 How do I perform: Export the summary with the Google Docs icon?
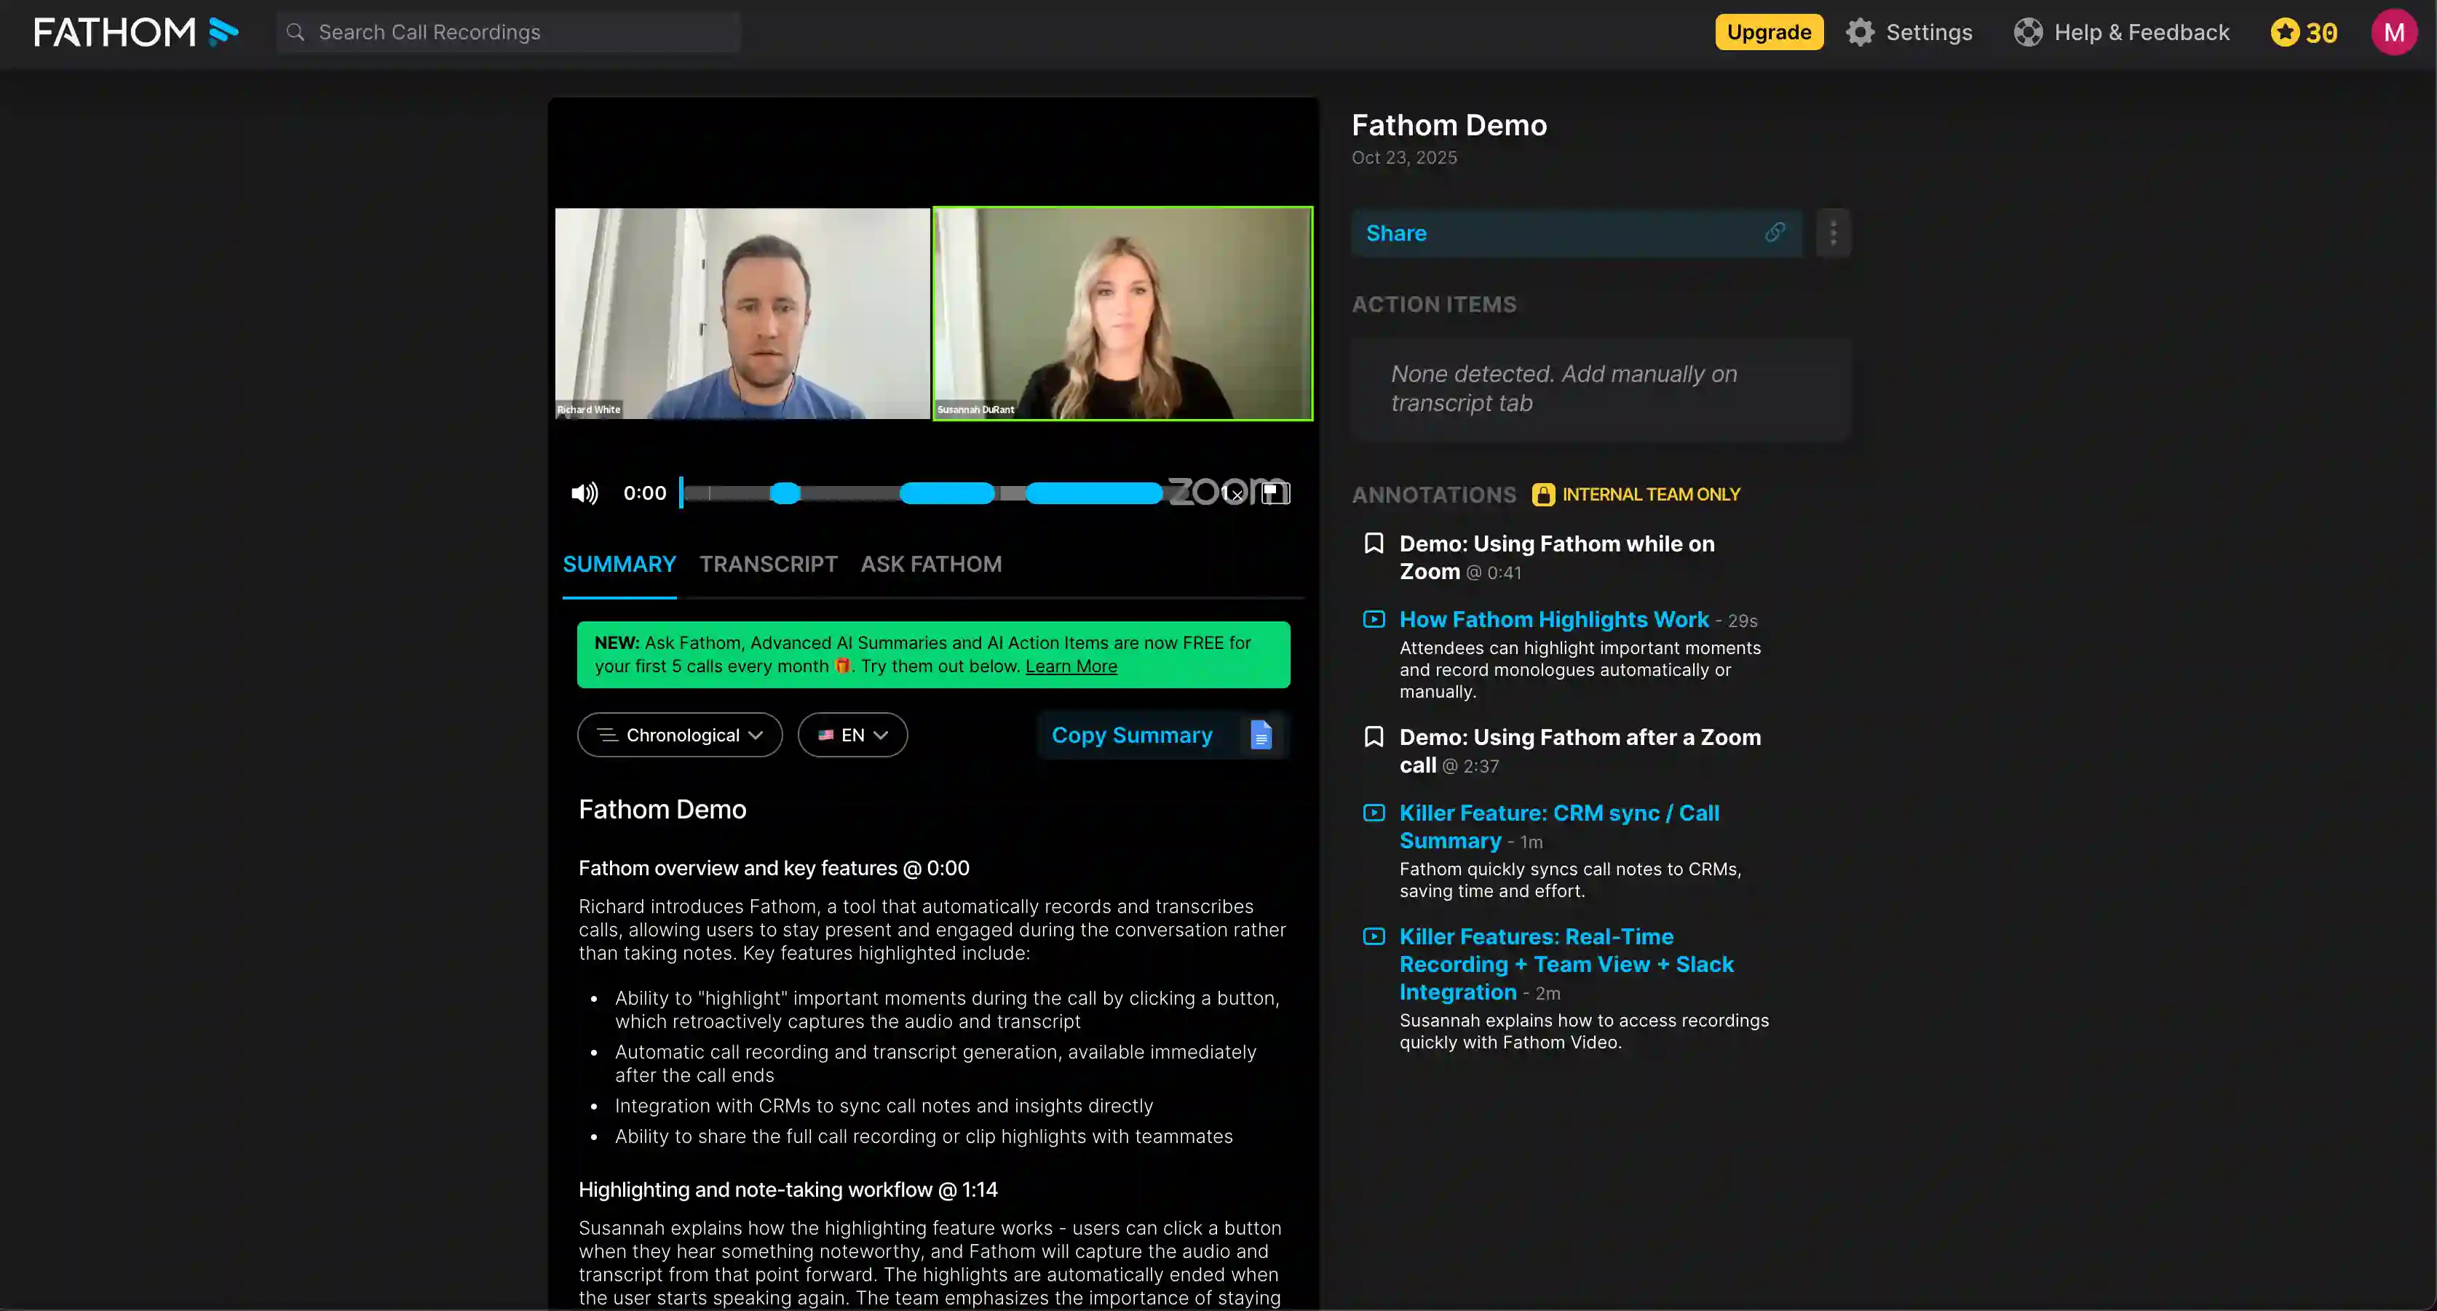pos(1261,735)
